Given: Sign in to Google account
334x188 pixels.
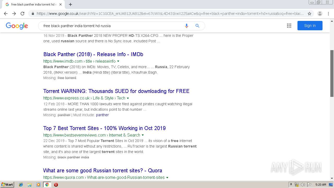Looking at the screenshot, I should tap(310, 26).
